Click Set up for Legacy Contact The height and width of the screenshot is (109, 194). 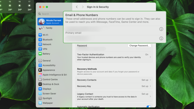pos(145,94)
